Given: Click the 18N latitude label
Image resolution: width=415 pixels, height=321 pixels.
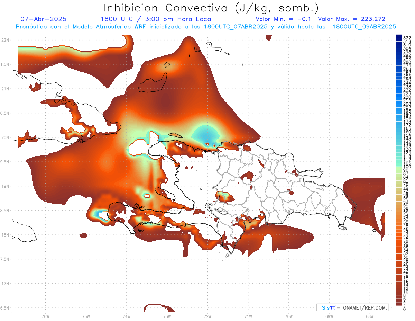Looking at the screenshot, I should 5,235.
